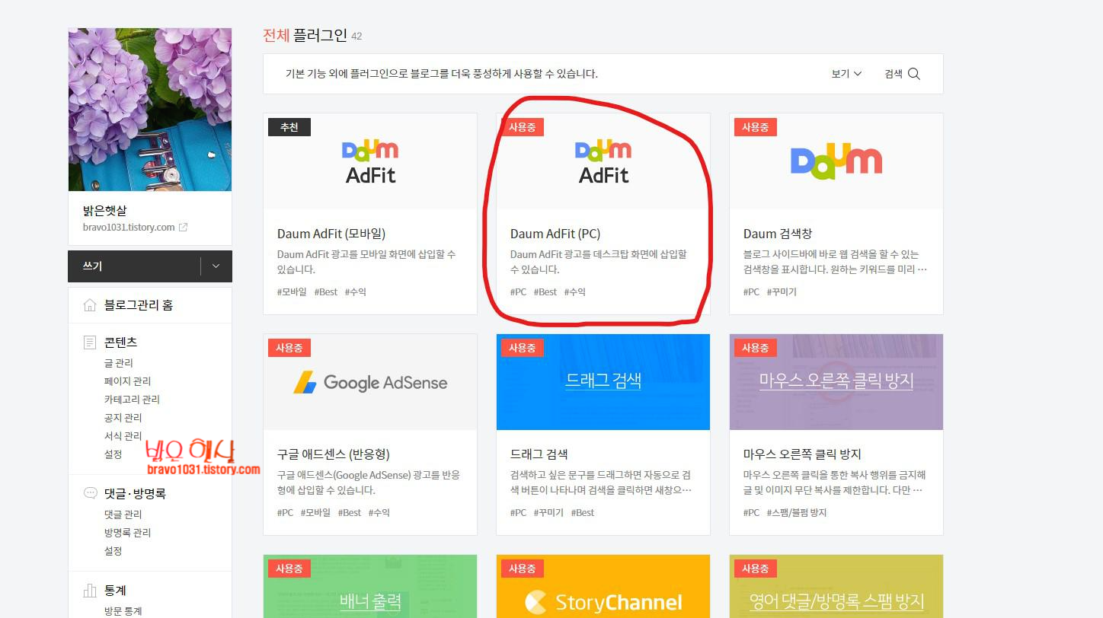Click the 밝은햇살 blog name
Image resolution: width=1103 pixels, height=618 pixels.
[104, 210]
